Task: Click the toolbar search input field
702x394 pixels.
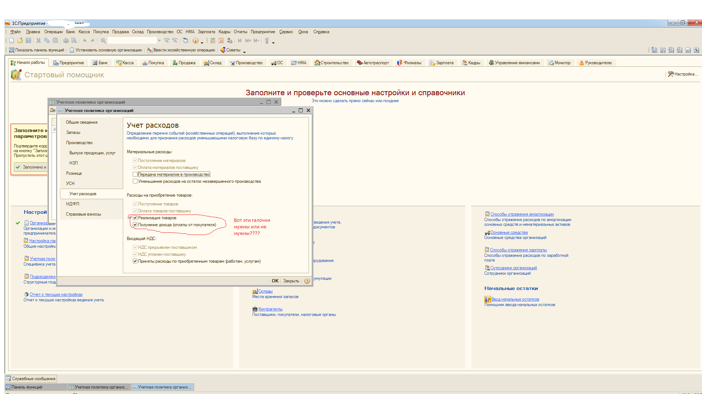Action: pyautogui.click(x=132, y=41)
